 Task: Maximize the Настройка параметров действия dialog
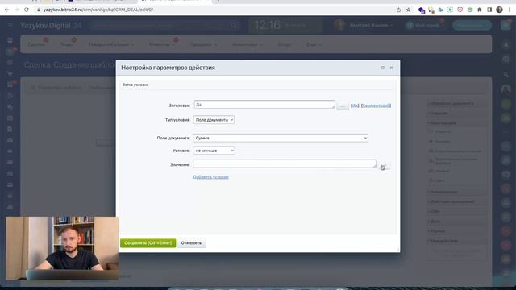[383, 68]
